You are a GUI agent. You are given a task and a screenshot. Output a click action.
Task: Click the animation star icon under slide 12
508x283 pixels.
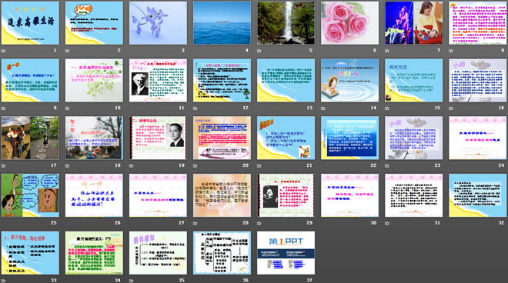click(x=196, y=108)
